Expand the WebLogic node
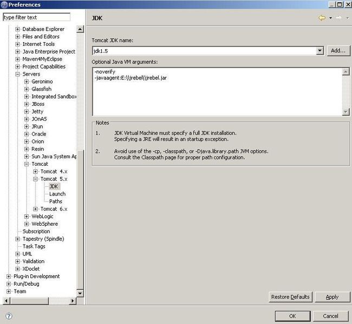Image resolution: width=352 pixels, height=324 pixels. click(x=27, y=217)
